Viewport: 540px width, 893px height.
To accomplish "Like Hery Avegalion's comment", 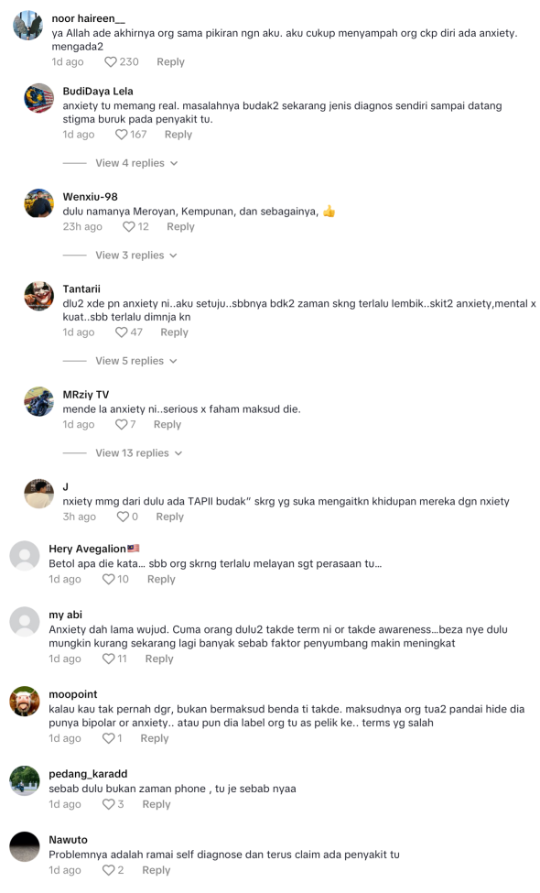I will (x=108, y=579).
